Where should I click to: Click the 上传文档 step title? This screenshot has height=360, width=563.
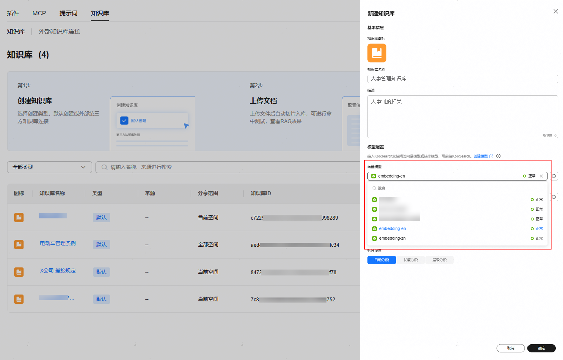(263, 101)
